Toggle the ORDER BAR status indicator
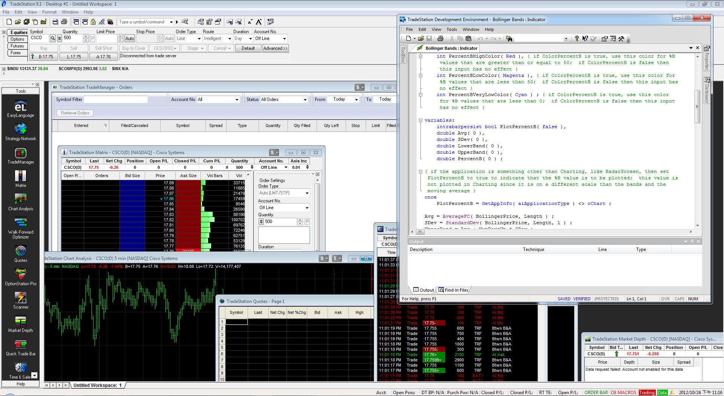Image resolution: width=724 pixels, height=396 pixels. click(596, 392)
